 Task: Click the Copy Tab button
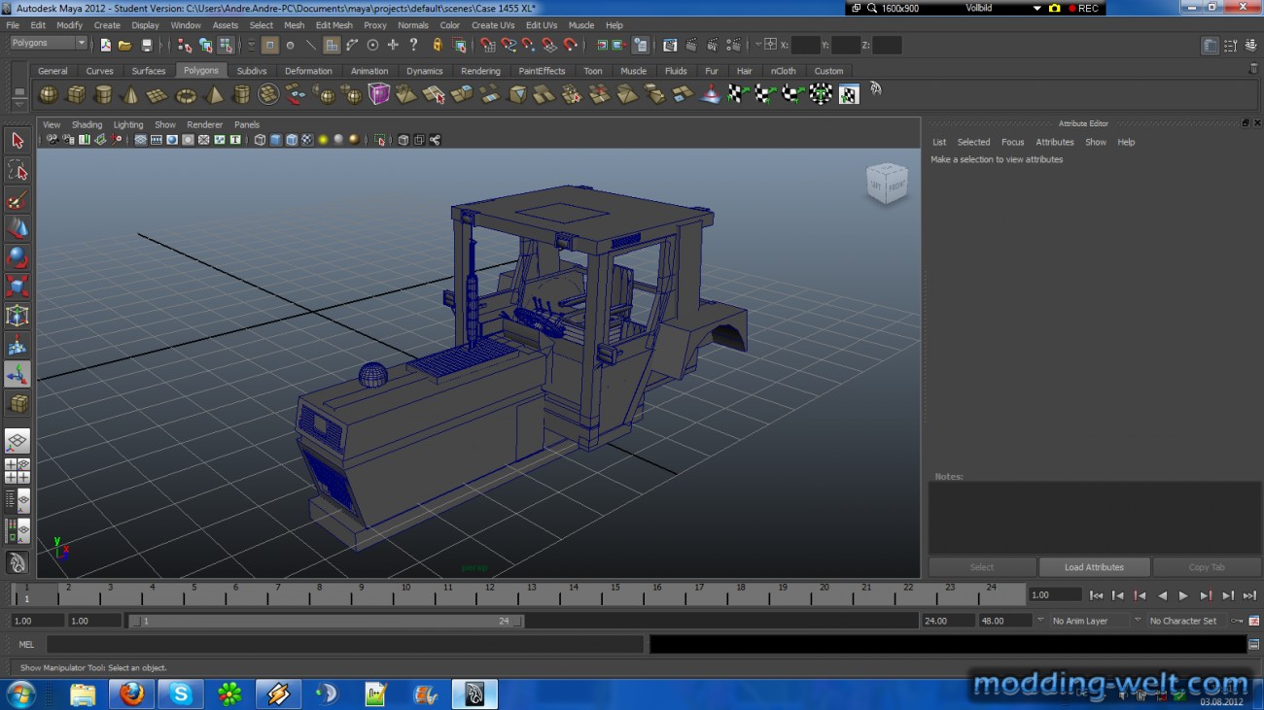click(1207, 567)
